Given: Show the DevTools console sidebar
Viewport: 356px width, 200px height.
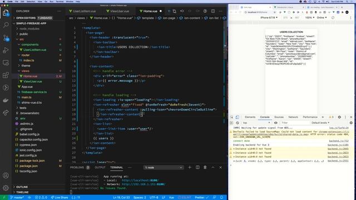Looking at the screenshot, I should point(231,123).
